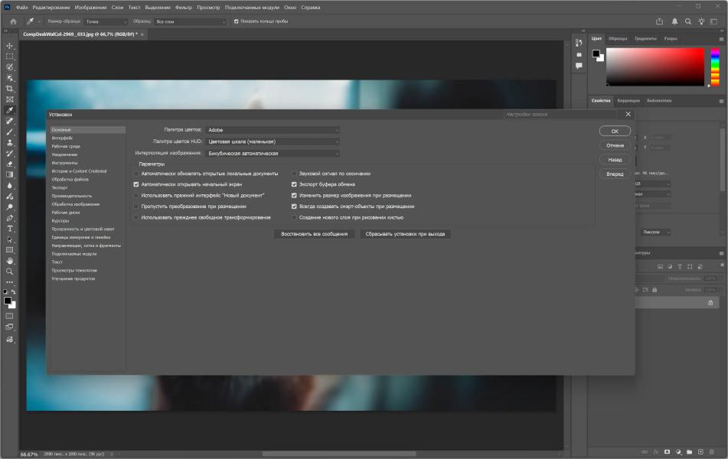728x459 pixels.
Task: Switch to the "Градиенты" panel tab
Action: (645, 38)
